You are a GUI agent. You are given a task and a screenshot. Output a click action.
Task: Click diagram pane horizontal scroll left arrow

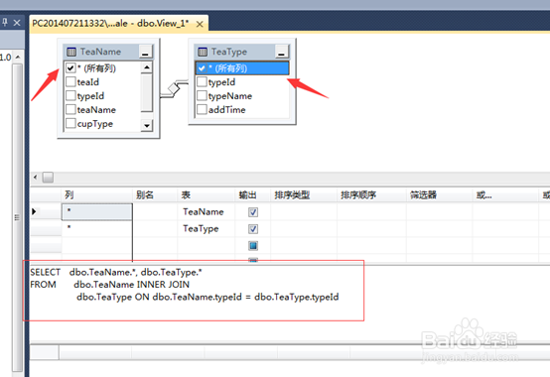(x=35, y=178)
